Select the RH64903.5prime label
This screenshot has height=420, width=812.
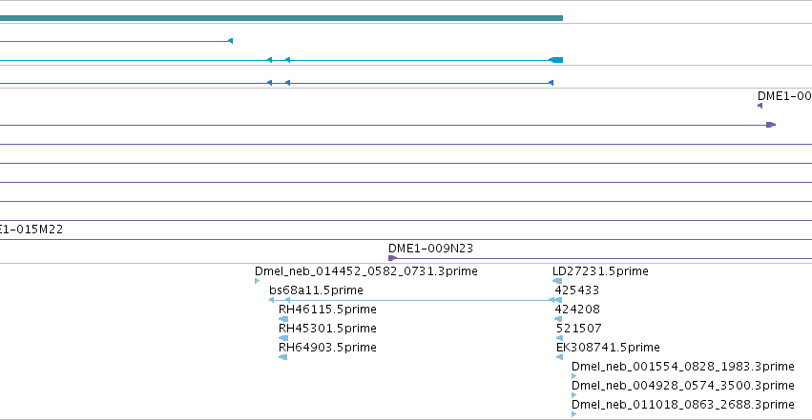pos(327,348)
